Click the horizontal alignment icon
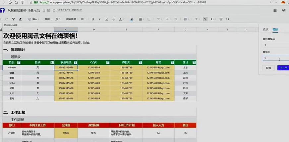 tap(158, 19)
